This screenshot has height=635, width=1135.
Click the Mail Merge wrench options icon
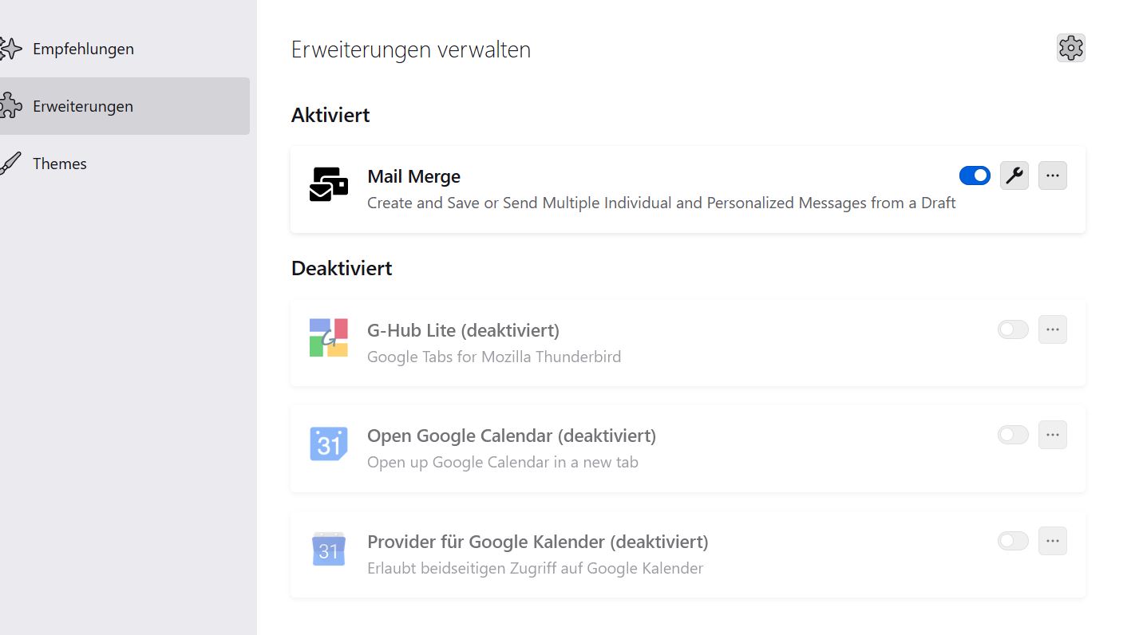point(1014,176)
